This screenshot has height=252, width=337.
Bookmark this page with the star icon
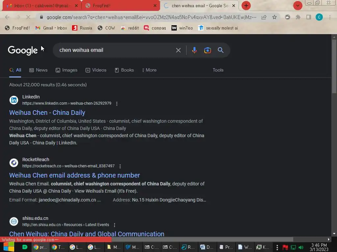click(274, 17)
